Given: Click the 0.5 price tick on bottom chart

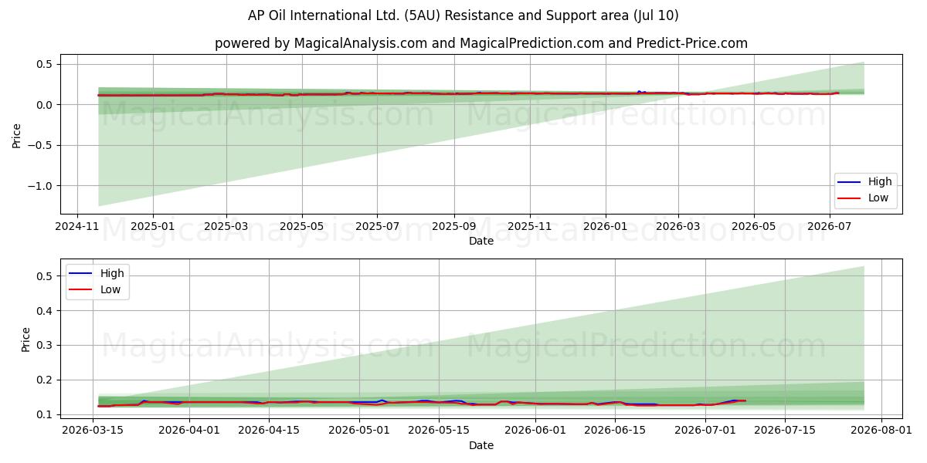Looking at the screenshot, I should (46, 275).
